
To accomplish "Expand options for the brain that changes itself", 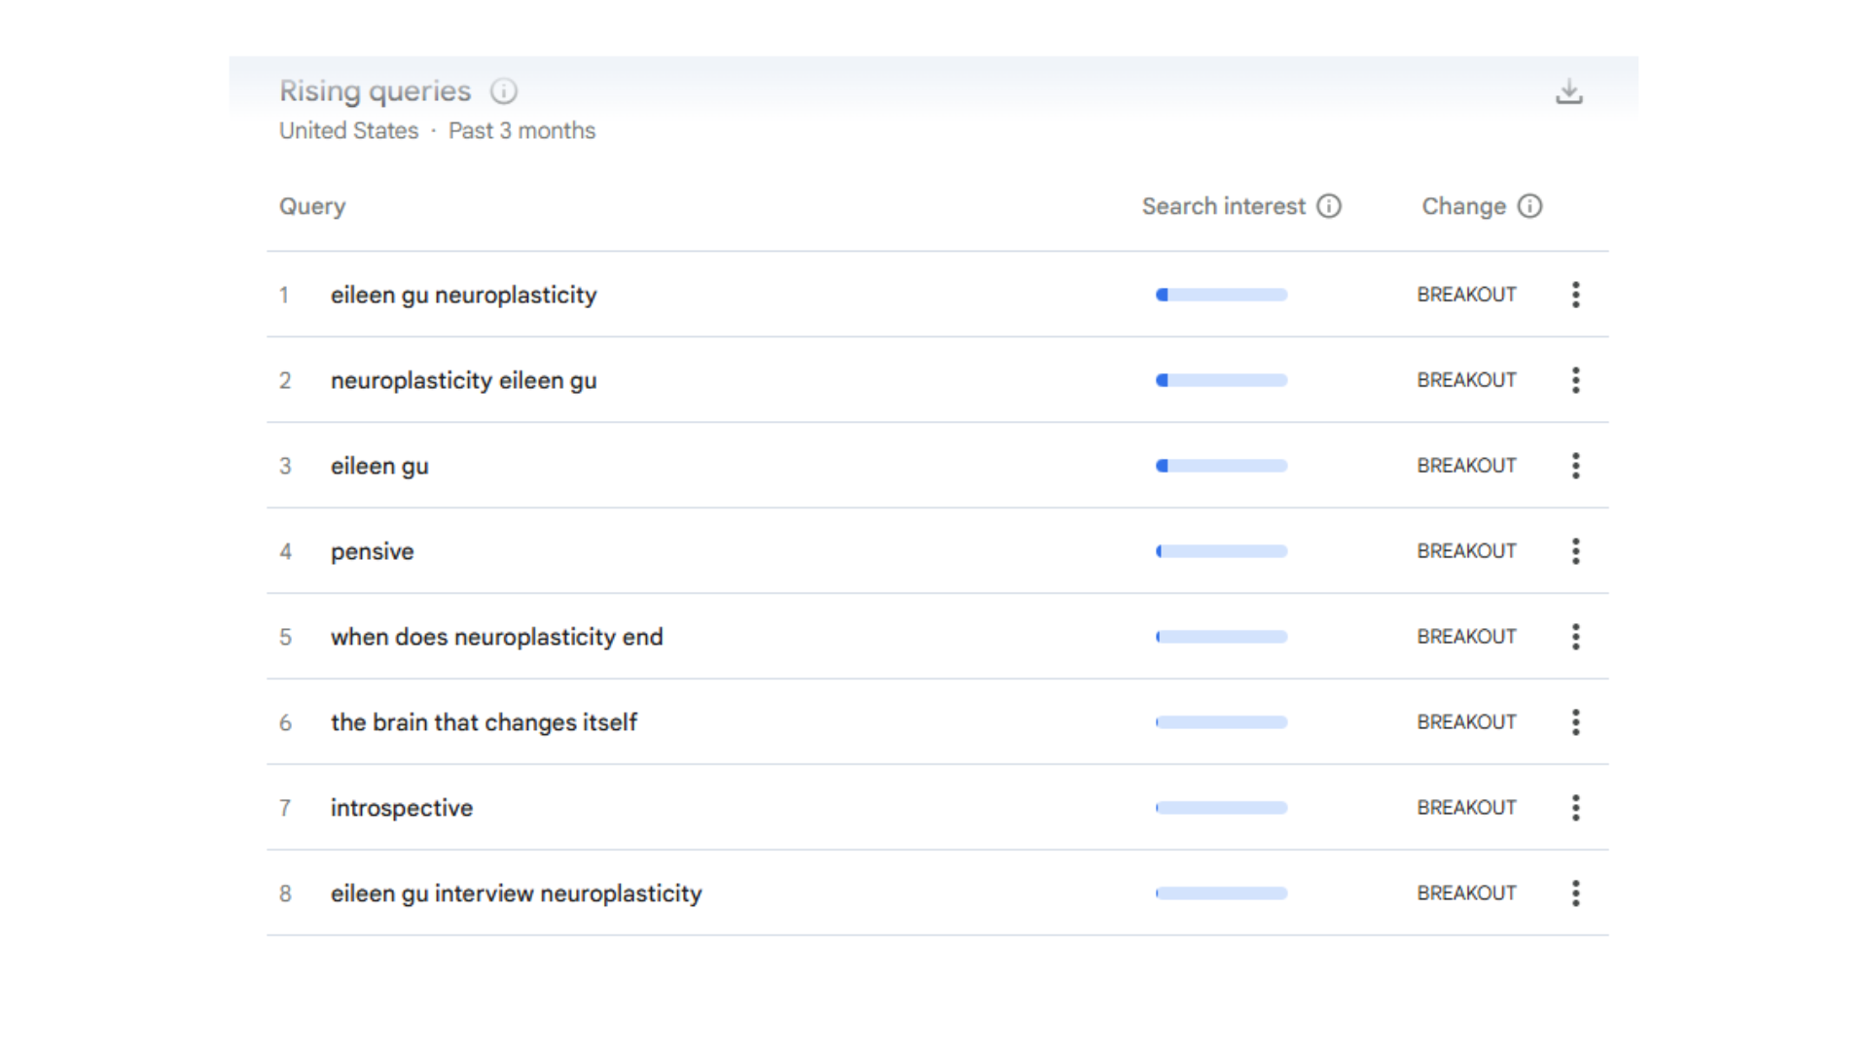I will (x=1575, y=722).
